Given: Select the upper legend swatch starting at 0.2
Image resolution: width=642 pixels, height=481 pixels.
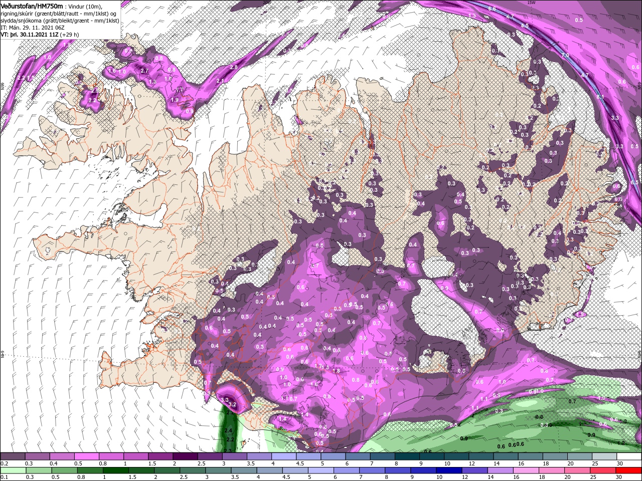Looking at the screenshot, I should (x=13, y=456).
